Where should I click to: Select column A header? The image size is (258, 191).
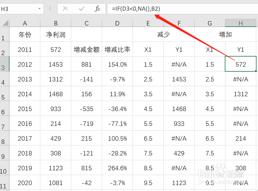click(25, 23)
